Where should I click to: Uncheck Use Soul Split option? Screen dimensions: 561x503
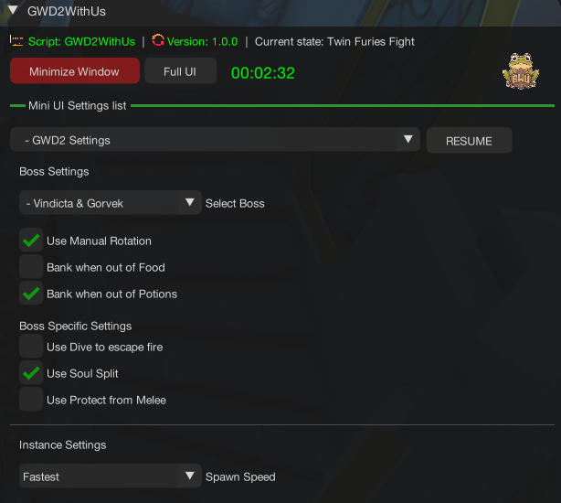(31, 373)
